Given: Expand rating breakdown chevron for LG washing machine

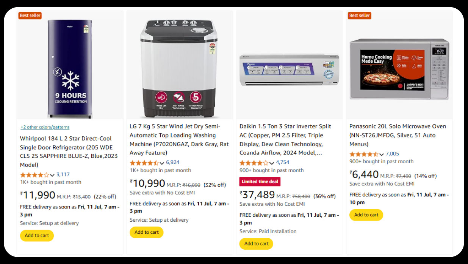Looking at the screenshot, I should coord(162,163).
